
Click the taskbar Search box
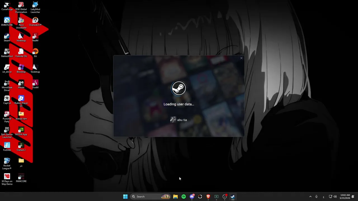point(150,197)
